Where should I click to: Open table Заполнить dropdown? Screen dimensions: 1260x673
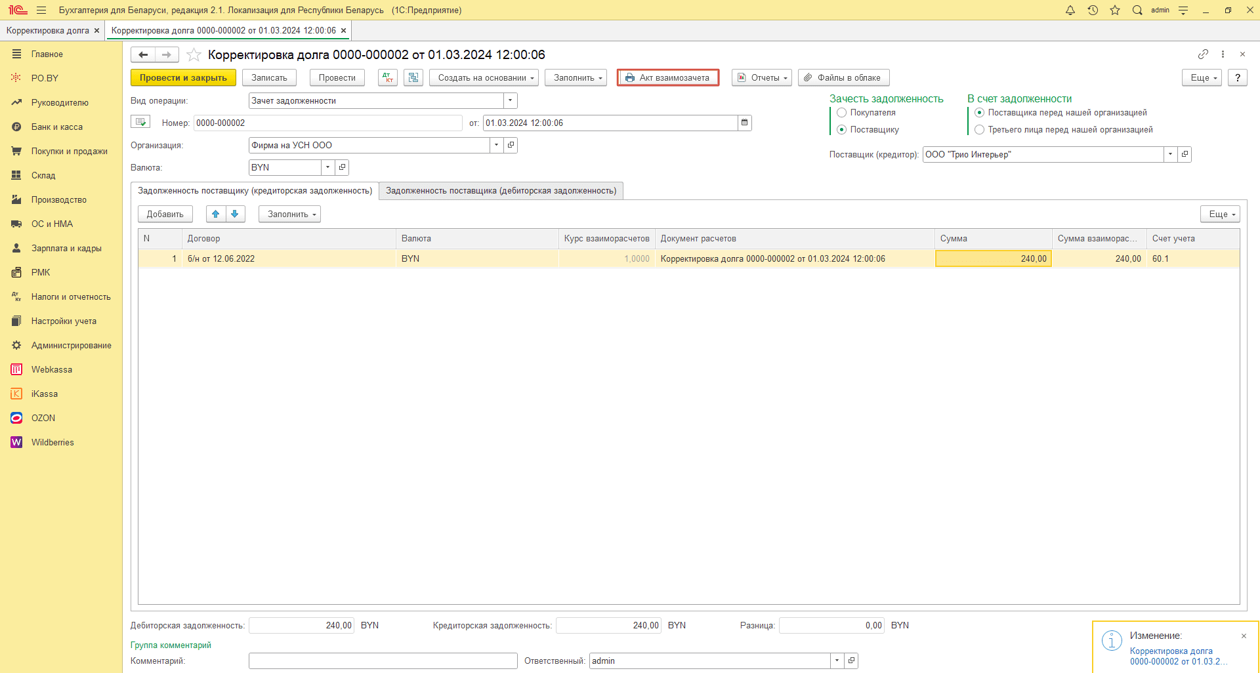click(x=289, y=214)
